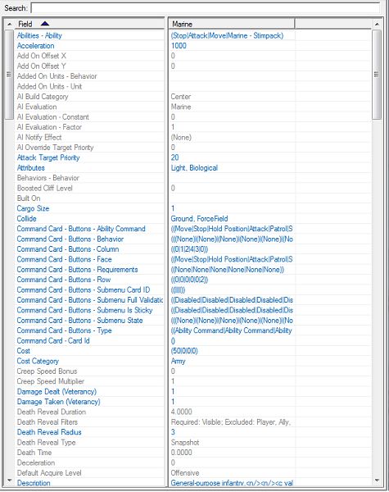Select Command Card - Buttons - Type field

coord(89,330)
